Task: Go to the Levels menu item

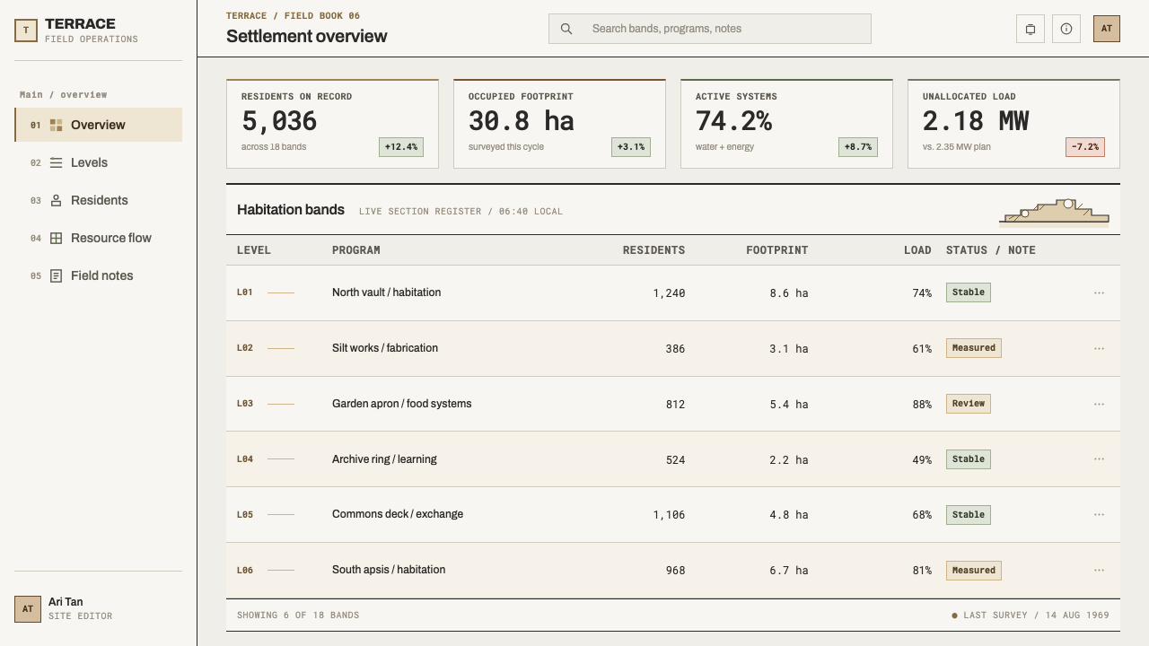Action: click(99, 162)
